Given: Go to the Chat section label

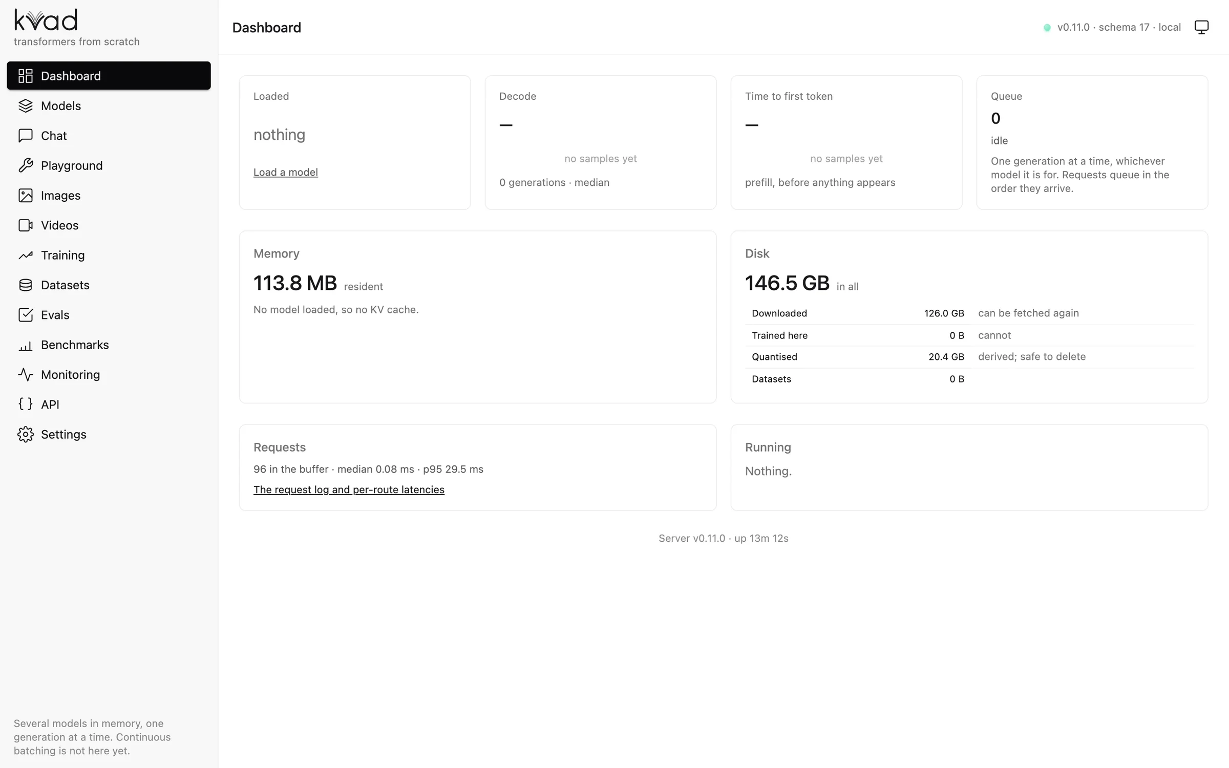Looking at the screenshot, I should pyautogui.click(x=54, y=136).
